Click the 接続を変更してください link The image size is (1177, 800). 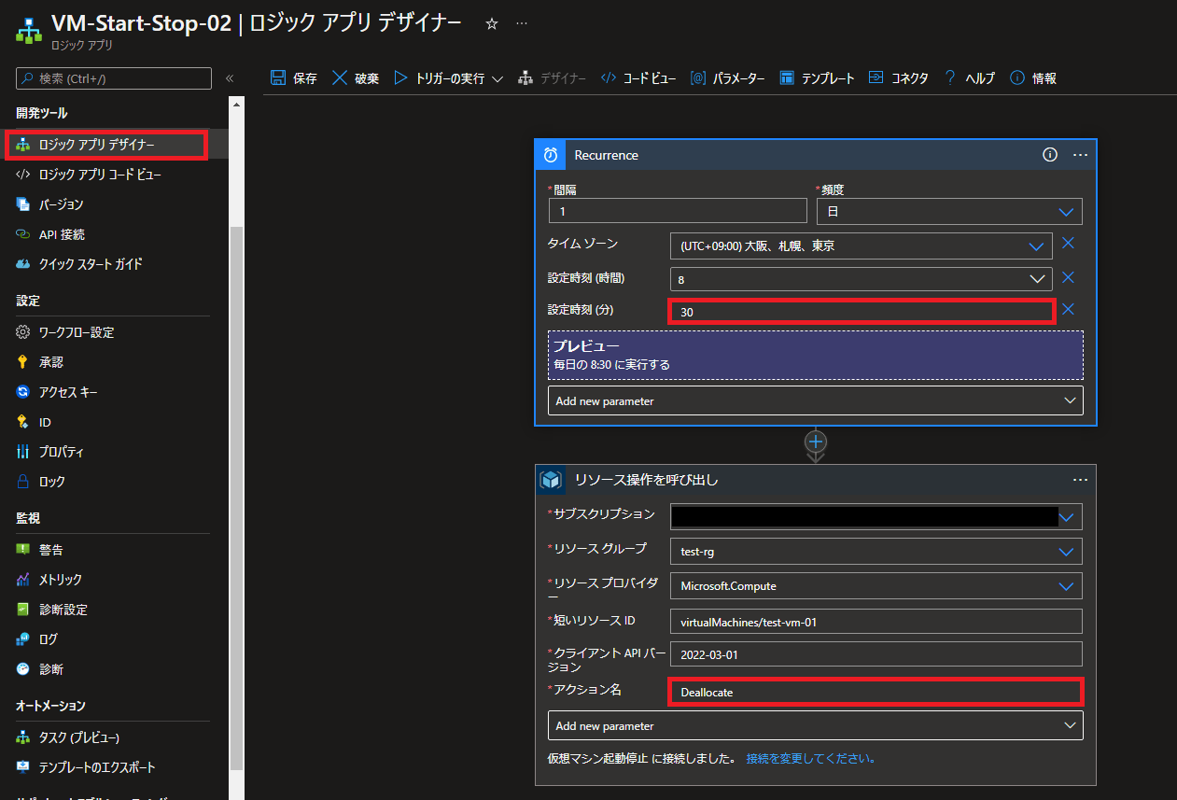pos(810,758)
